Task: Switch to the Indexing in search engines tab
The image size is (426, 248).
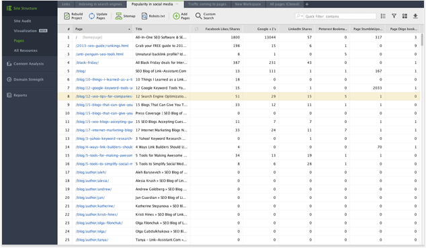Action: click(x=100, y=4)
